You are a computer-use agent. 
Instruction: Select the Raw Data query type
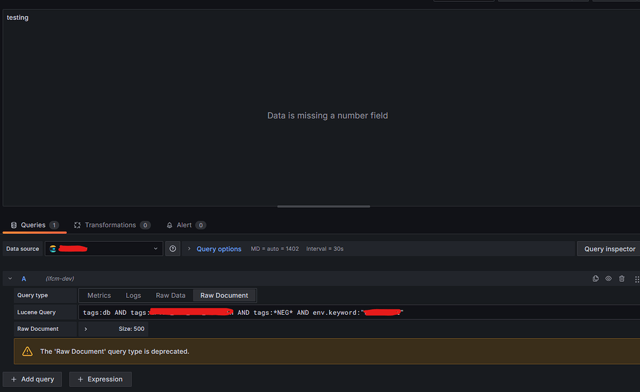pos(170,295)
